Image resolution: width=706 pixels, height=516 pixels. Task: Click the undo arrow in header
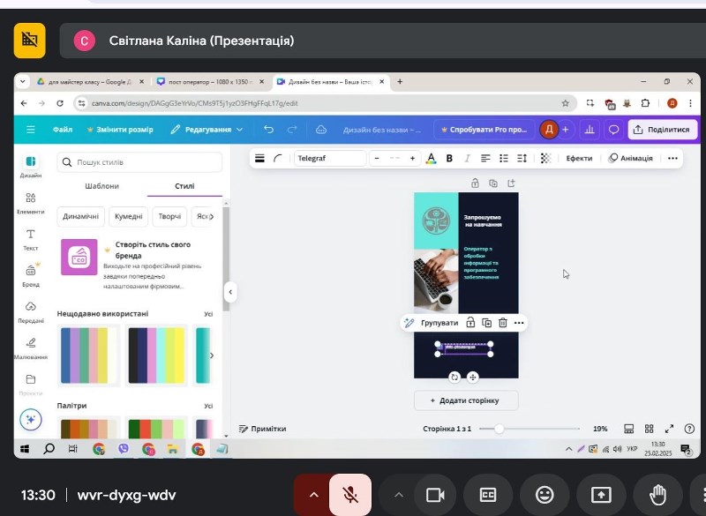[x=269, y=130]
